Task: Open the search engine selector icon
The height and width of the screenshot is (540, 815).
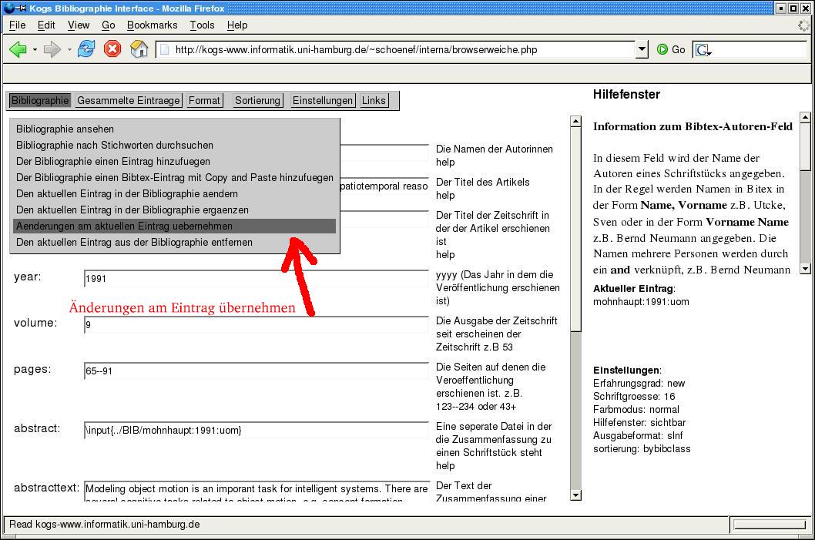Action: [703, 50]
